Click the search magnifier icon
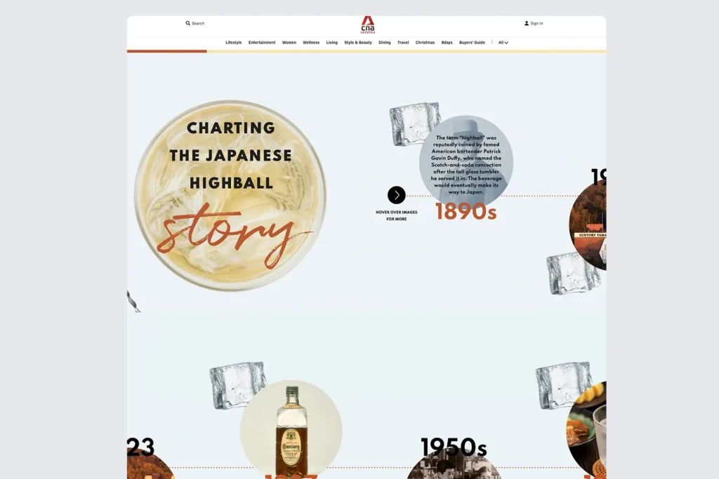Image resolution: width=719 pixels, height=479 pixels. point(187,23)
